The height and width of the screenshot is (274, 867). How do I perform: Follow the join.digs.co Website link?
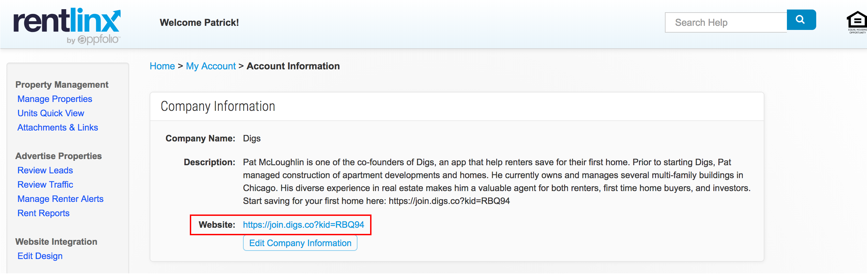[303, 225]
